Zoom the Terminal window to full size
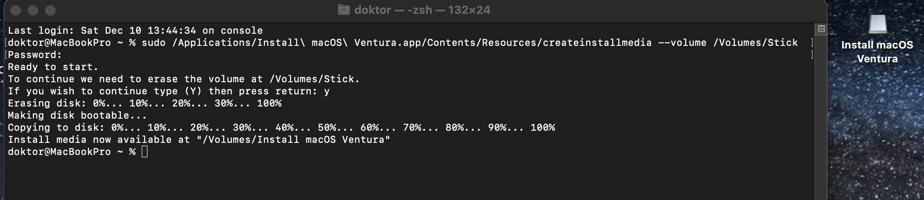This screenshot has width=924, height=200. tap(50, 10)
